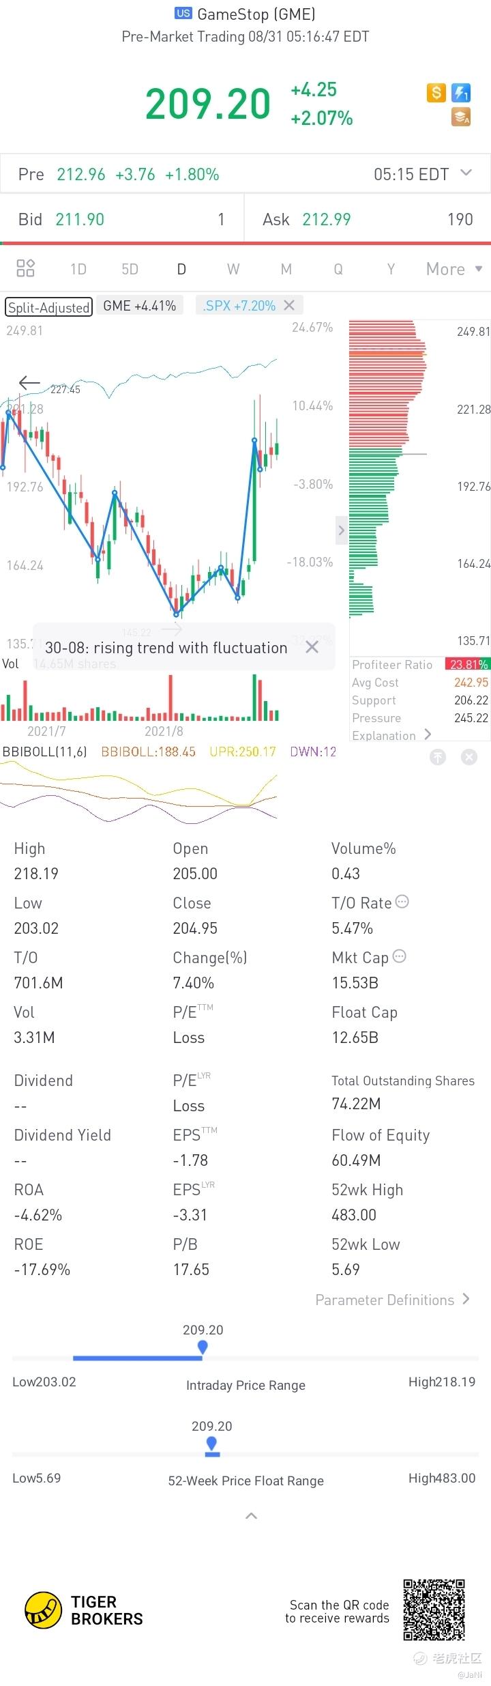Tap the BBIBOLL indicator line chart
The height and width of the screenshot is (1686, 491).
click(x=139, y=792)
